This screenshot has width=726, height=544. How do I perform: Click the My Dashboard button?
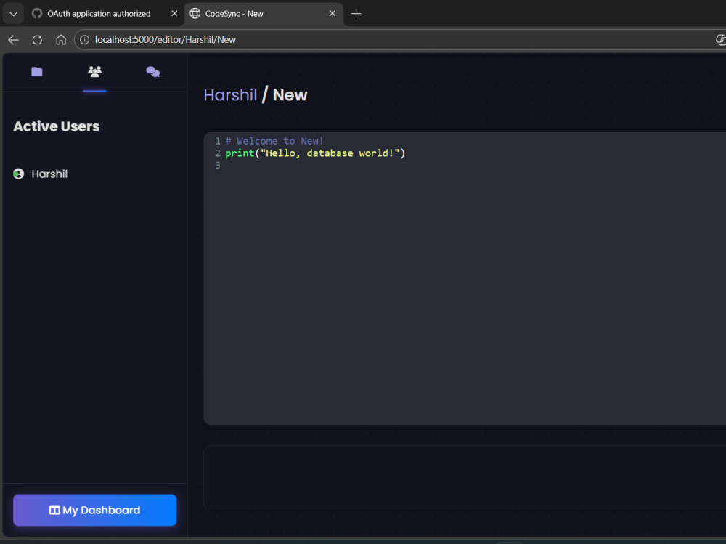tap(95, 510)
